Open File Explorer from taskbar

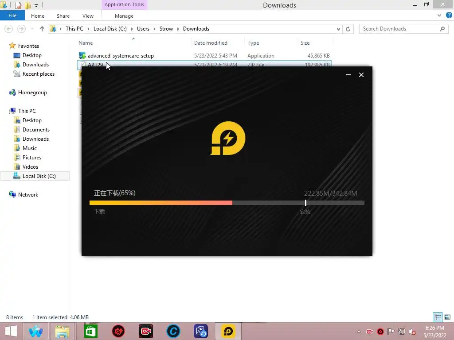click(x=62, y=331)
